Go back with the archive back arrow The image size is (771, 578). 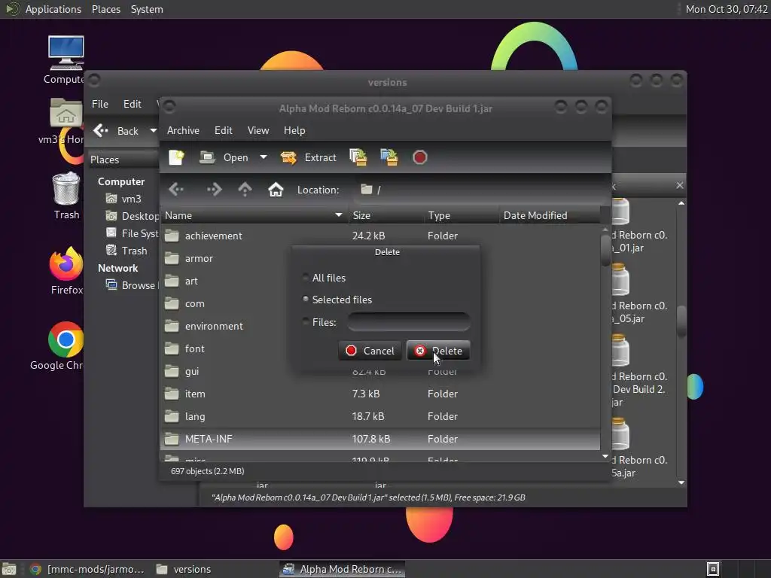click(x=176, y=190)
